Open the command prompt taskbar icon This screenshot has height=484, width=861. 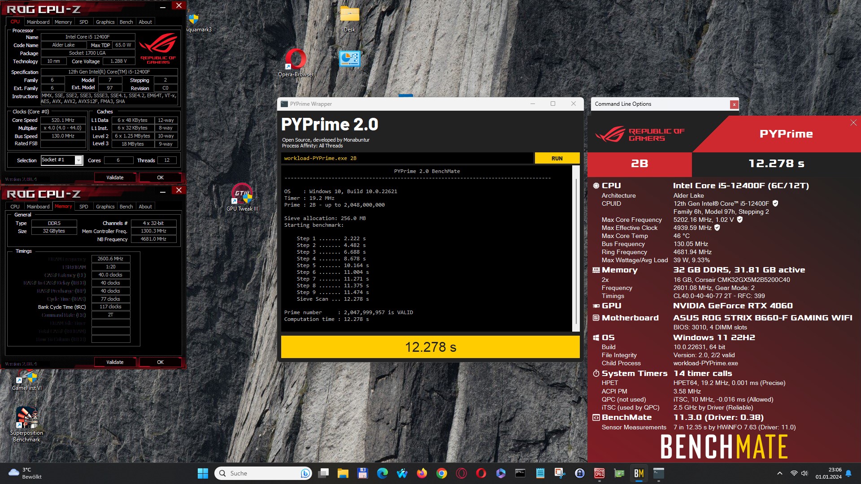pos(521,473)
